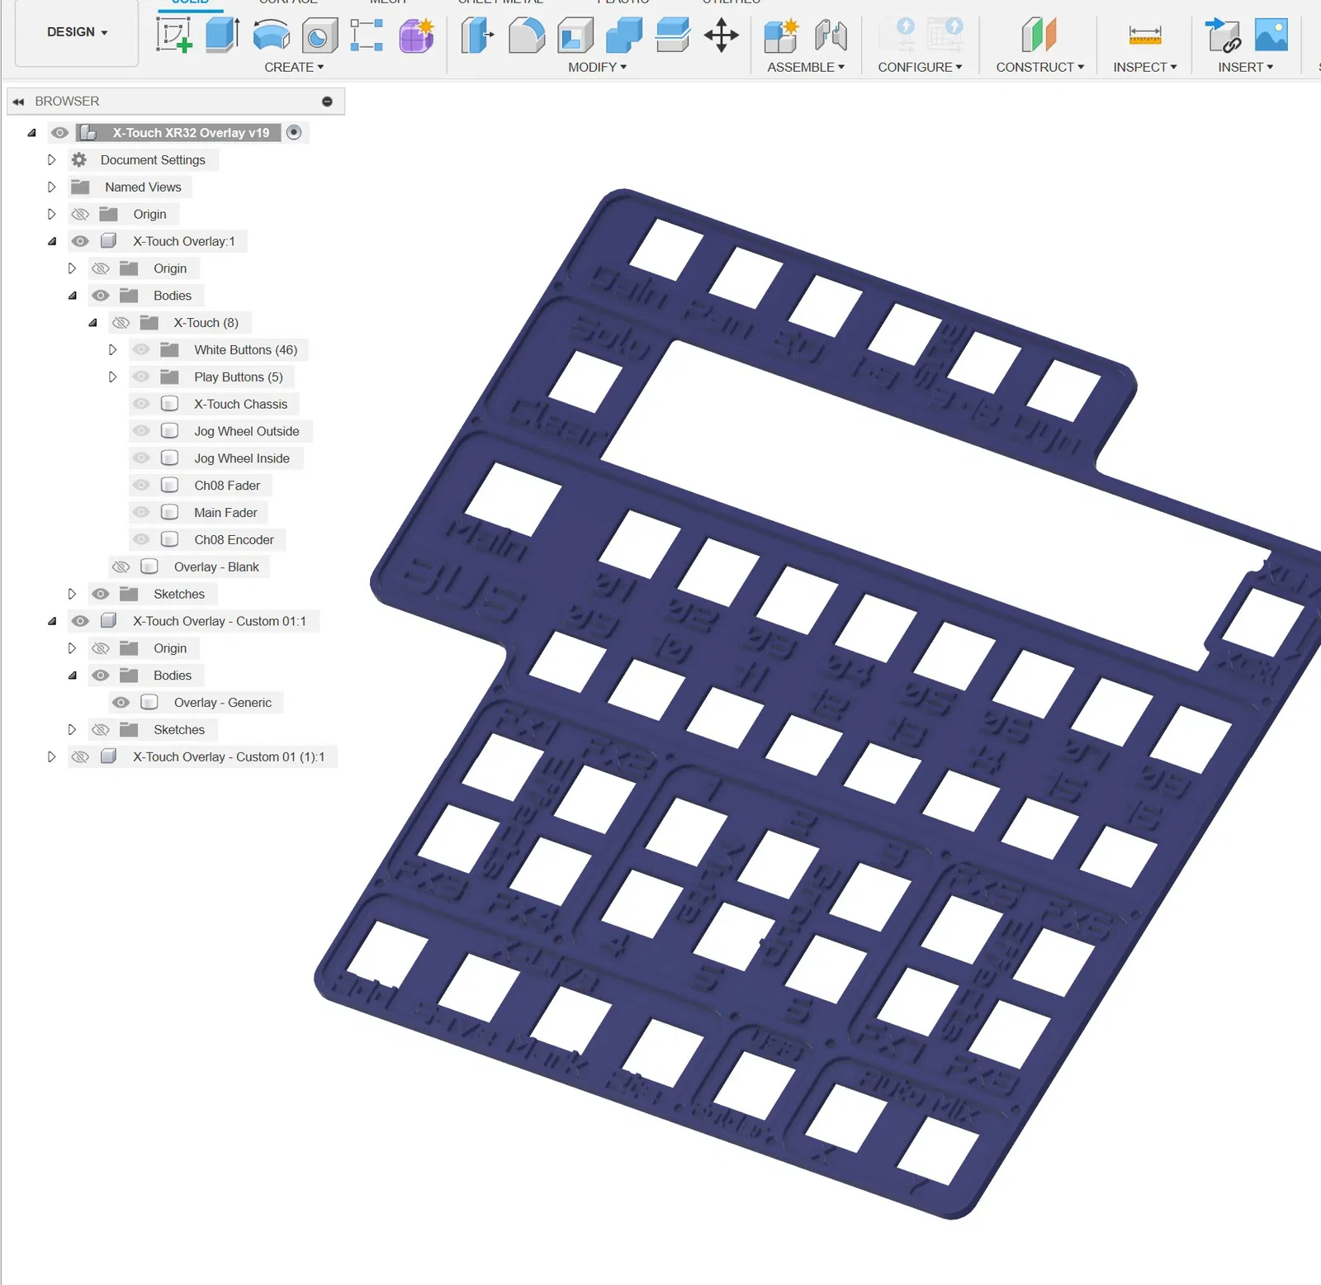Use the Shell tool

click(x=575, y=36)
